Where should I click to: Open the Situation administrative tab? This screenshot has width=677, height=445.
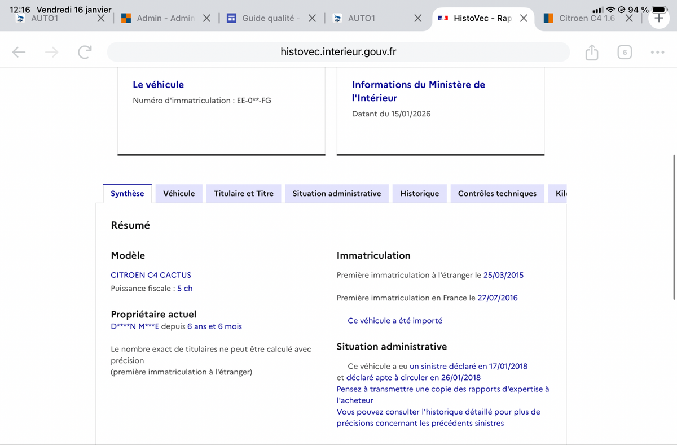(x=336, y=193)
